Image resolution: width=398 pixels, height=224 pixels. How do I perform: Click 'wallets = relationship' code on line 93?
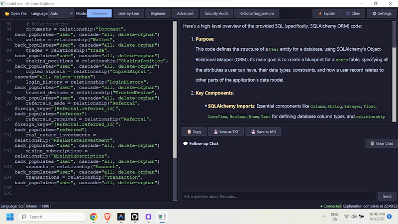point(57,40)
